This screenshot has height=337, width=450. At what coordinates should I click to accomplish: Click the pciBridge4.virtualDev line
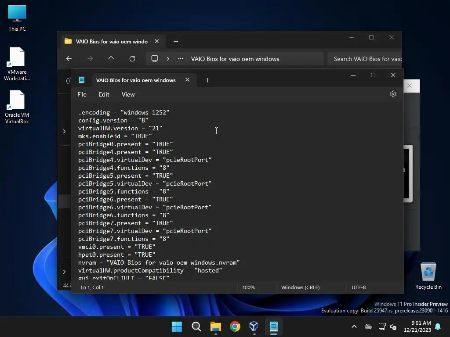[145, 160]
